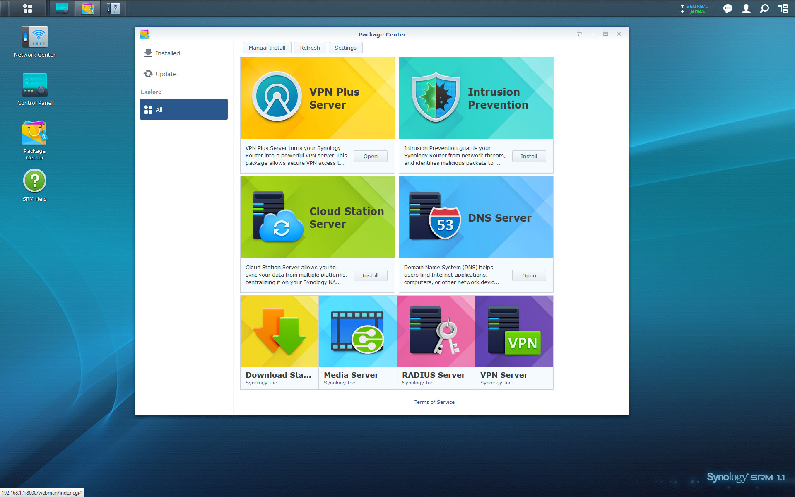Viewport: 795px width, 497px height.
Task: Click Cloud Station Server title text
Action: click(347, 217)
